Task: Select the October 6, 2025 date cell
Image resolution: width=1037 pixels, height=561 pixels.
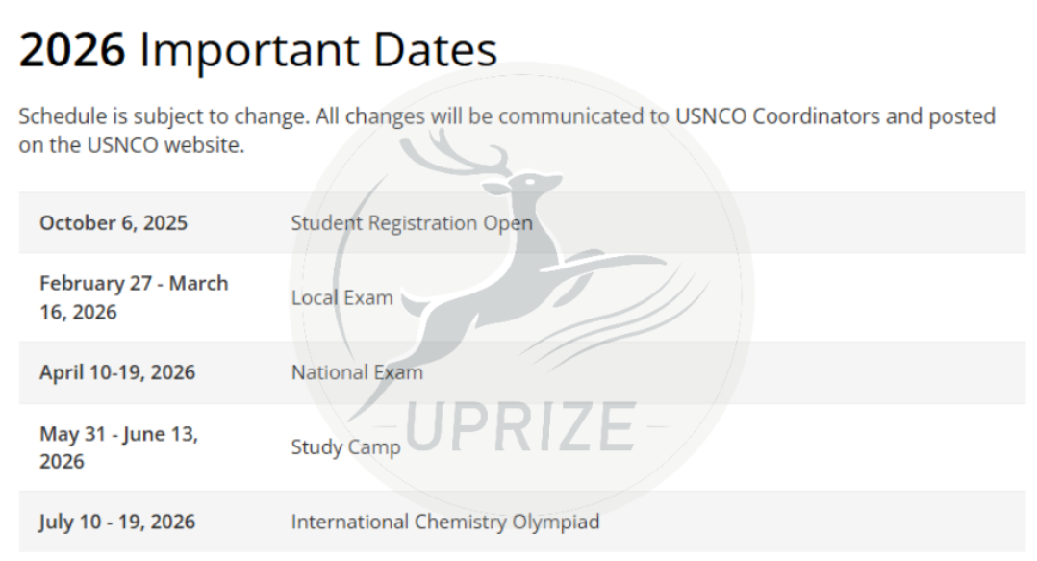Action: point(114,223)
